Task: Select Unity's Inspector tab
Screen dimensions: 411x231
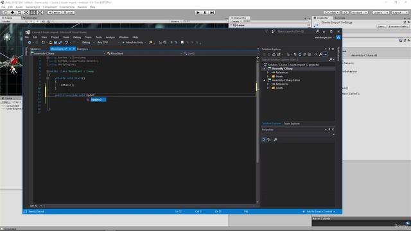Action: tap(322, 18)
